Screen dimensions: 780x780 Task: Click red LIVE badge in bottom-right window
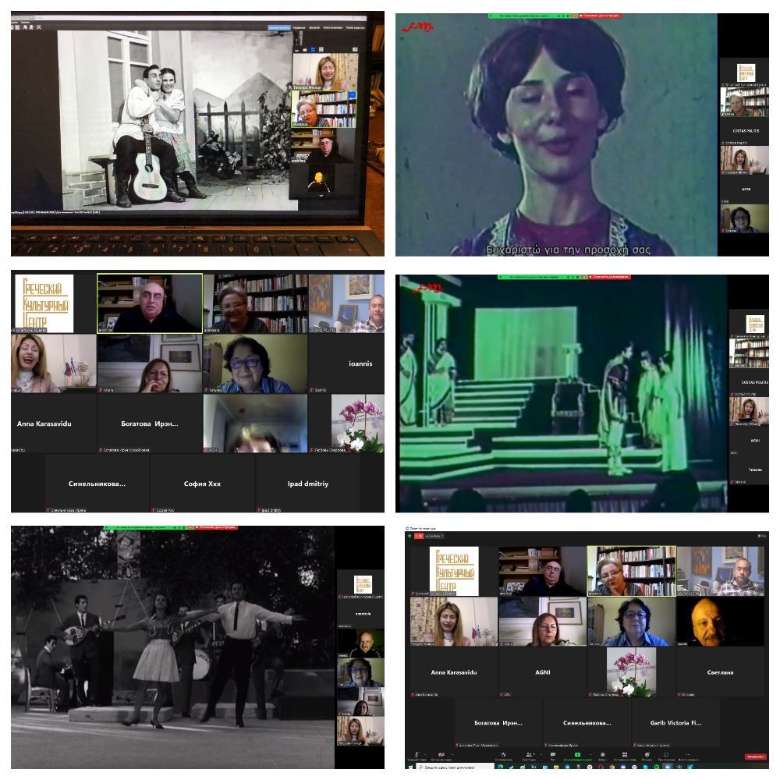tap(418, 536)
